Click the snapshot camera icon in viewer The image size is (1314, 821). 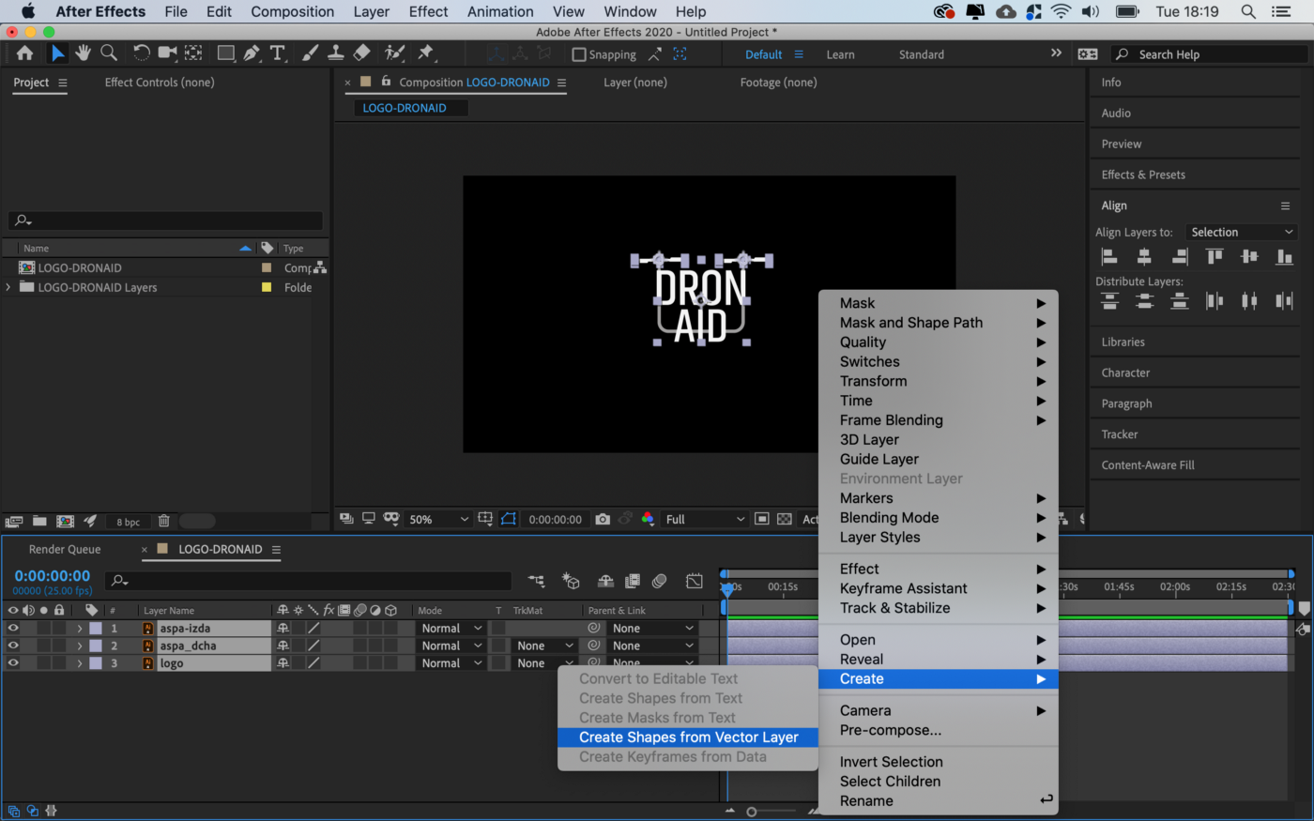[x=603, y=519]
